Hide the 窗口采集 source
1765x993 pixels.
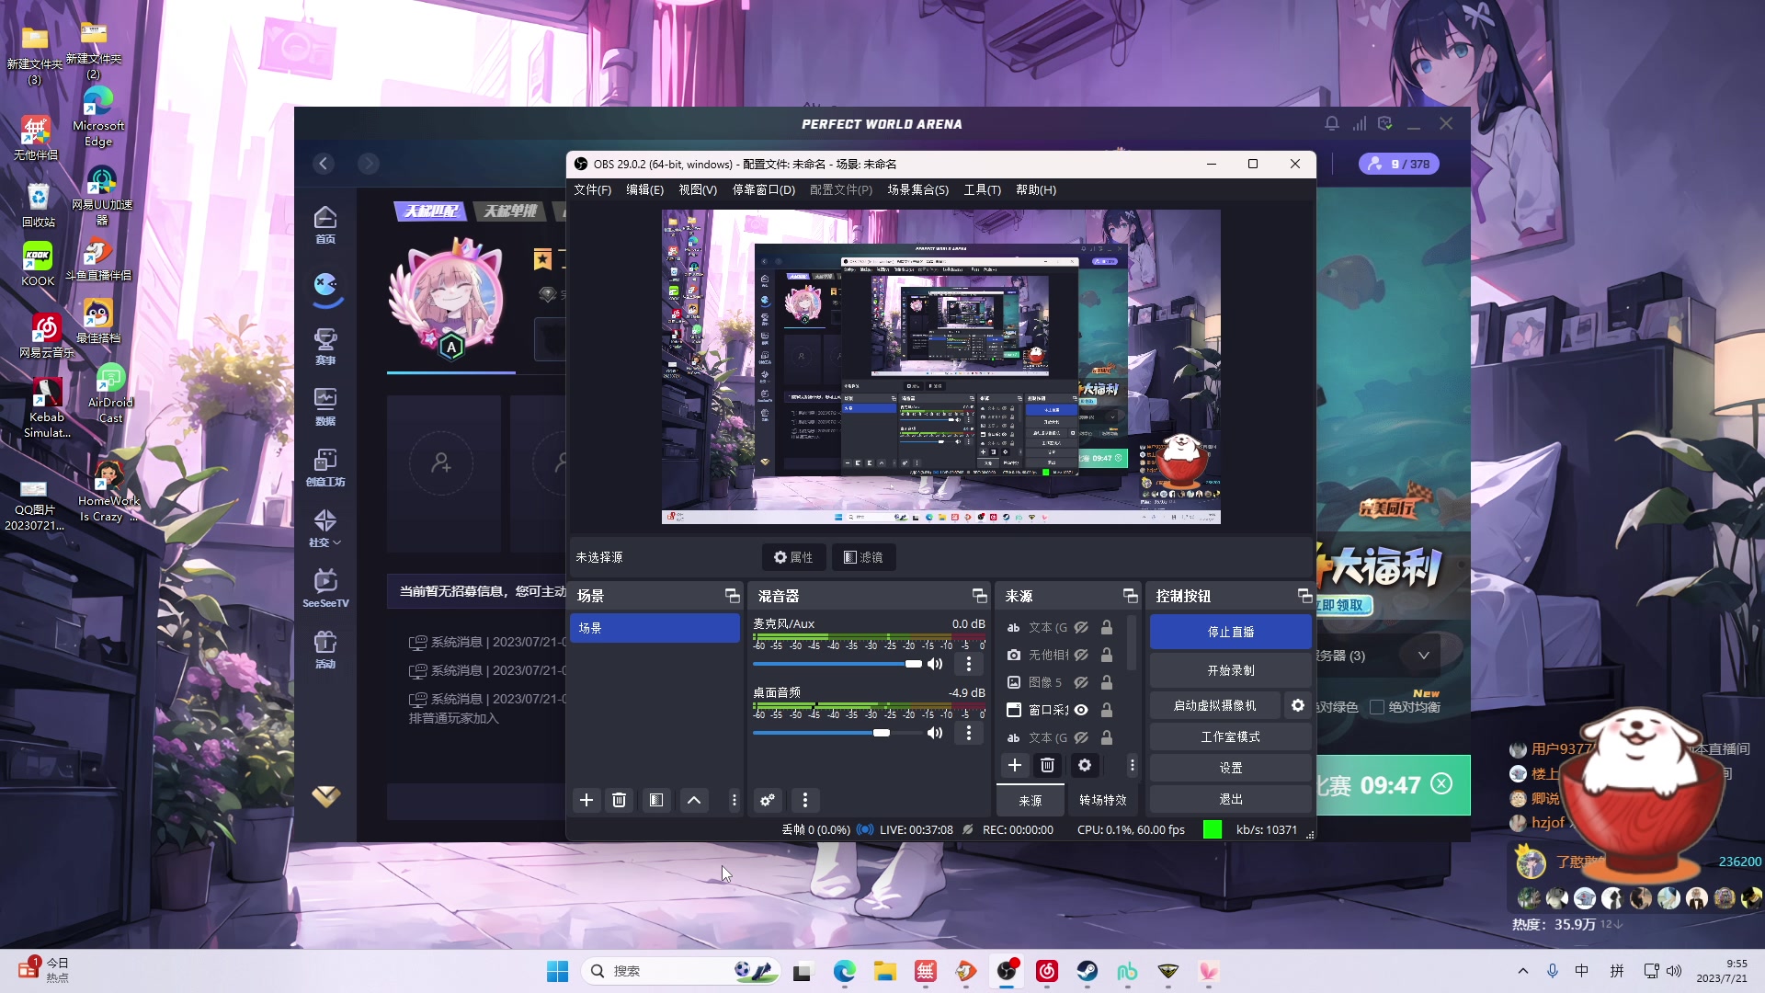(x=1081, y=710)
